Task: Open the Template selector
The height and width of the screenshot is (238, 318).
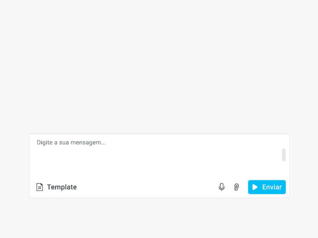Action: [x=56, y=187]
